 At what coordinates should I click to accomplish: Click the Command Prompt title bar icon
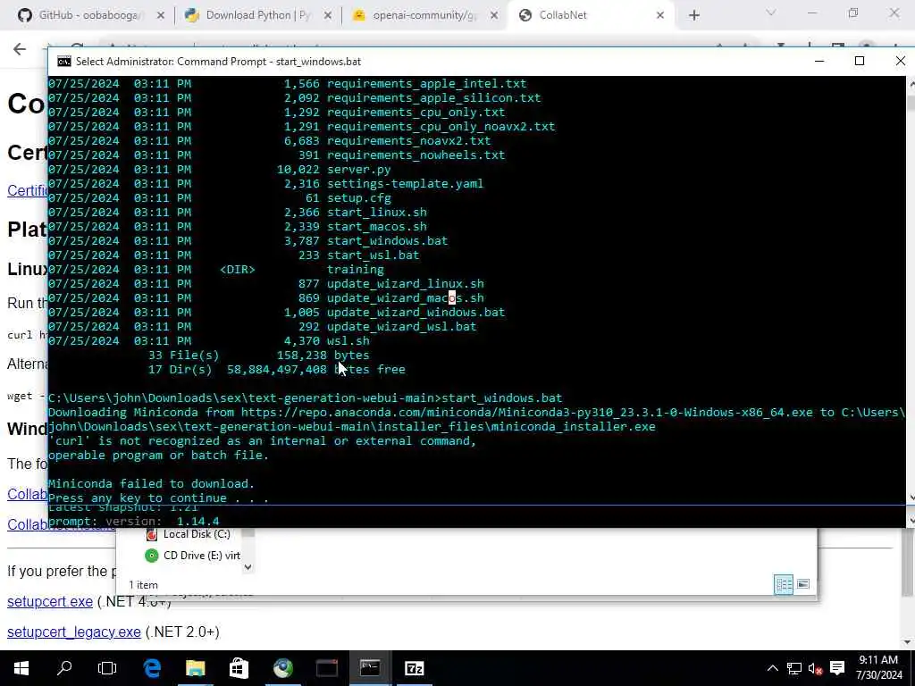64,62
